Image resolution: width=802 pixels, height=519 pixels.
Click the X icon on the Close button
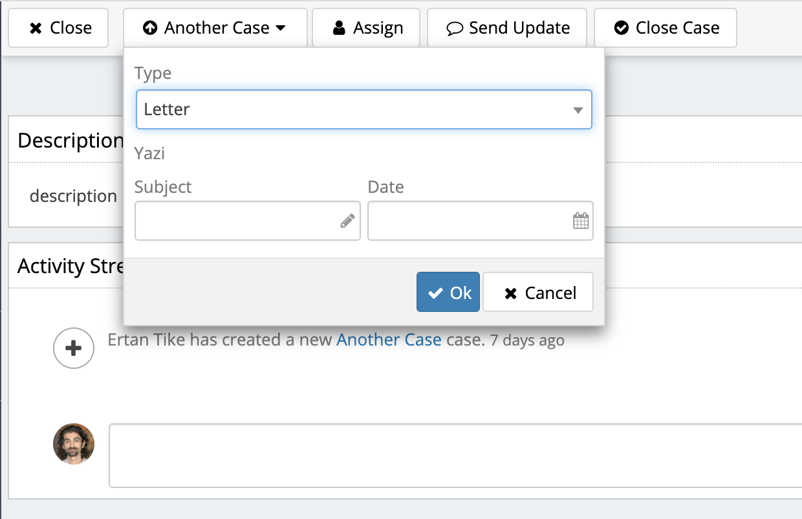(36, 28)
